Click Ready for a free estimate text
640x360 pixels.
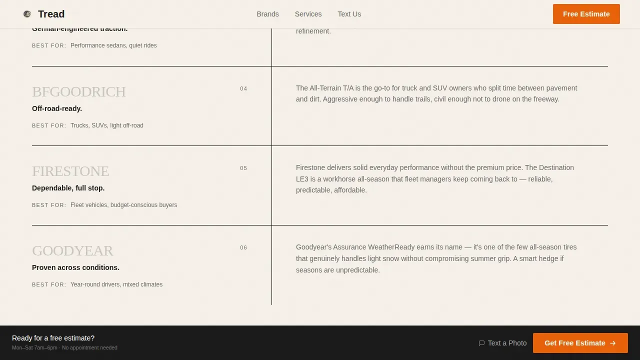point(53,338)
